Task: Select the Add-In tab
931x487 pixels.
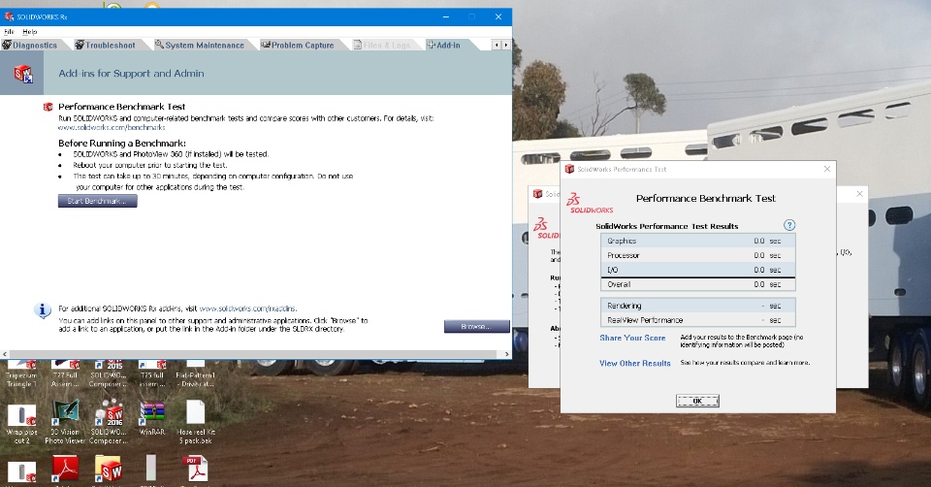Action: (444, 46)
